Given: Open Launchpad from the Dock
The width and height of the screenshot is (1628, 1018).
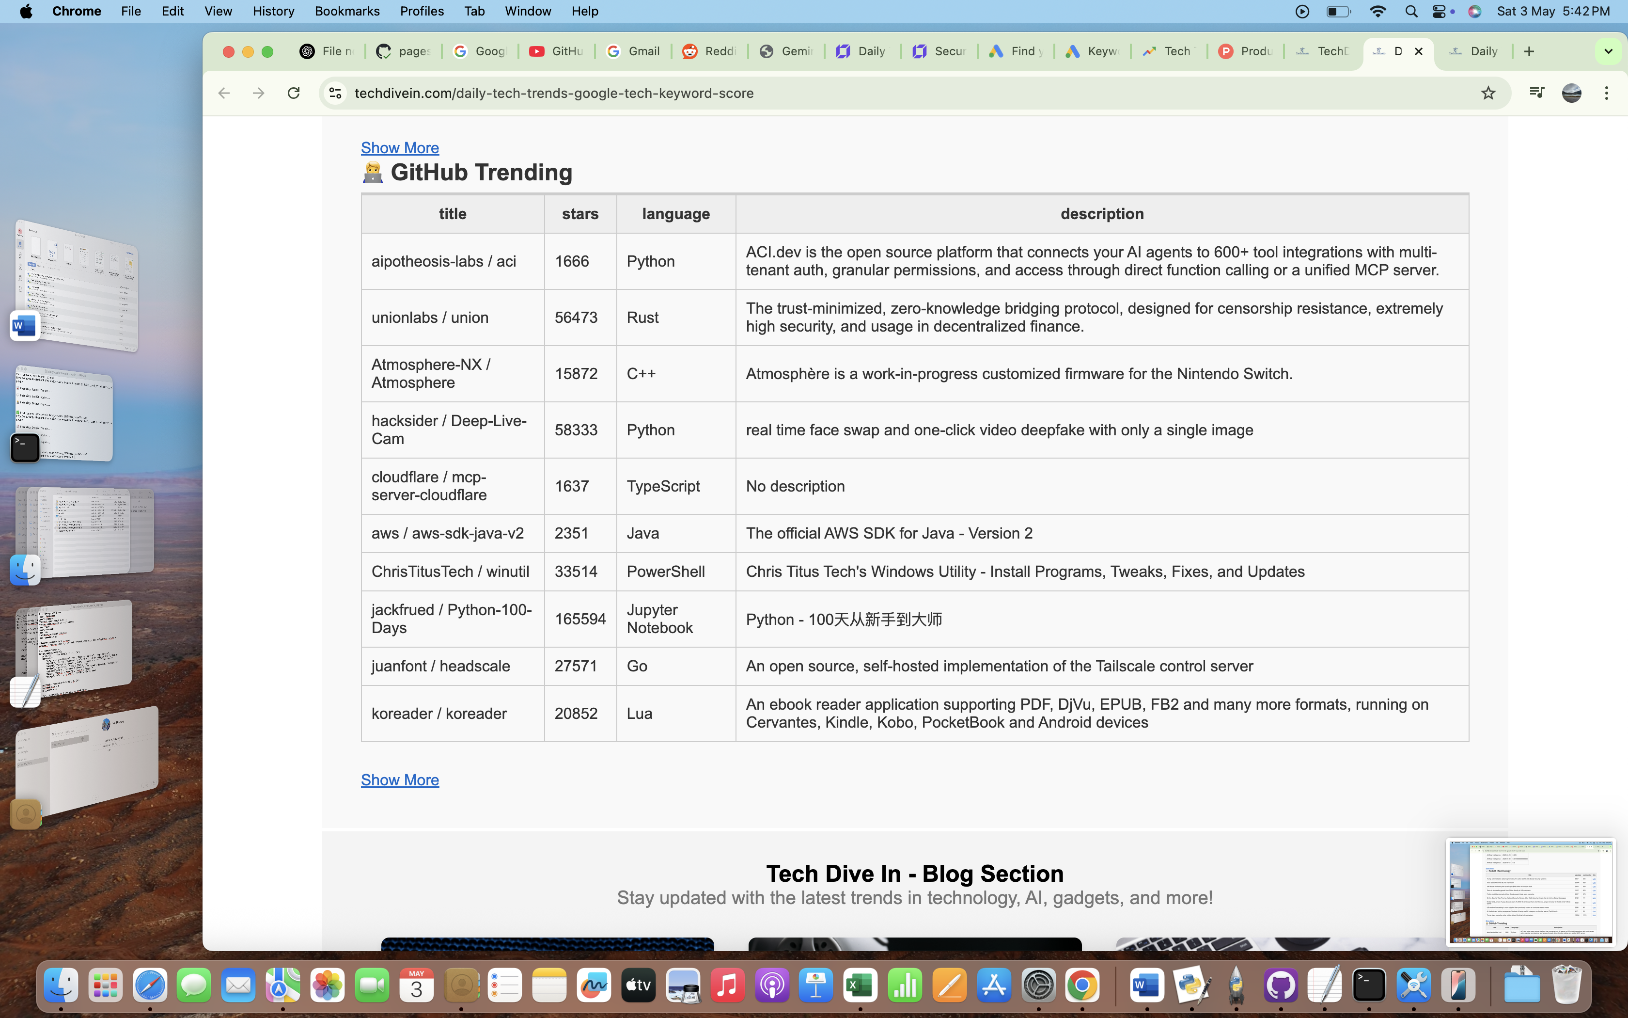Looking at the screenshot, I should (x=106, y=986).
